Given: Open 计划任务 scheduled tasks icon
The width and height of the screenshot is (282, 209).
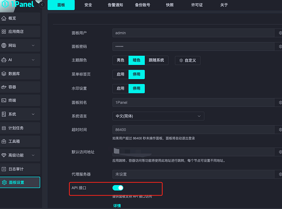Looking at the screenshot, I should 4,128.
